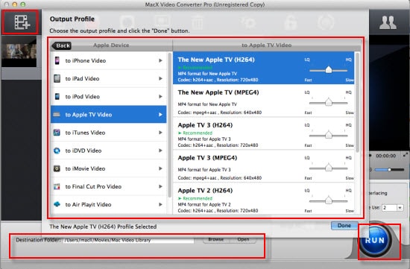Viewport: 410px width, 269px height.
Task: Click the iDVD disc icon
Action: tap(57, 151)
